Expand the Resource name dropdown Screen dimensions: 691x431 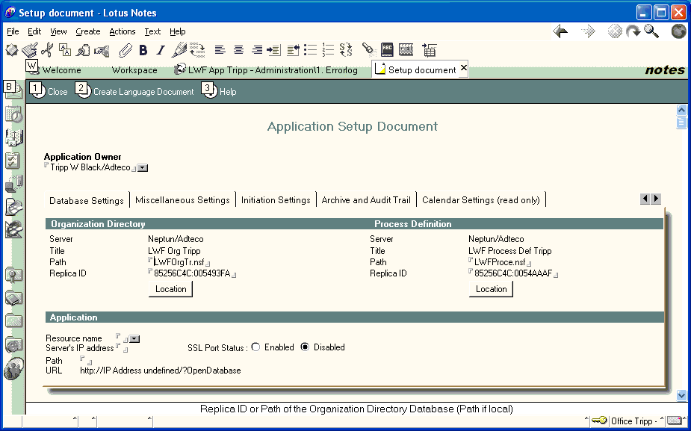(135, 339)
